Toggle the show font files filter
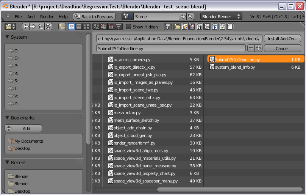Image resolution: width=306 pixels, height=195 pixels. pyautogui.click(x=215, y=27)
